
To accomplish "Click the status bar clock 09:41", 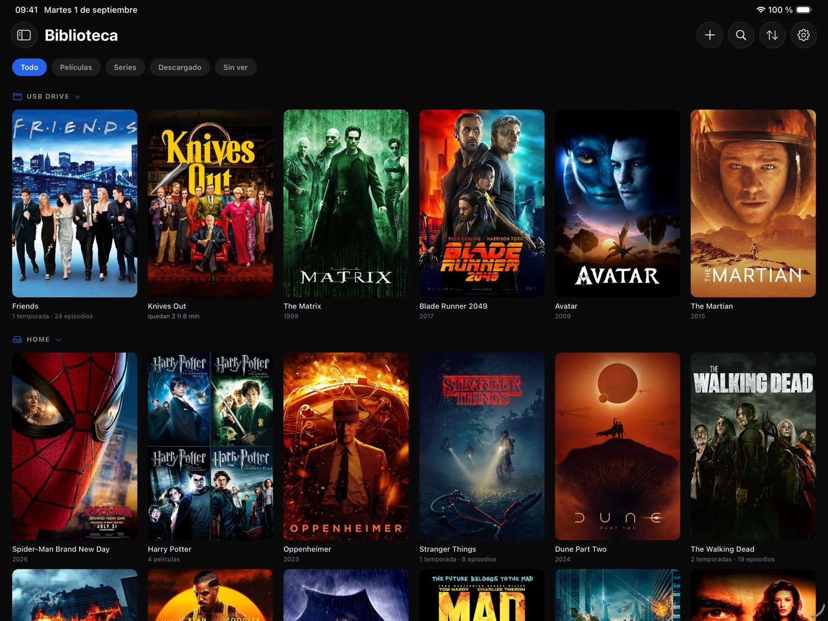I will [x=27, y=10].
